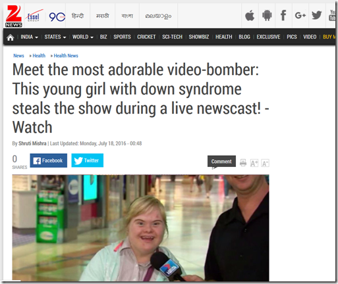This screenshot has width=338, height=284.
Task: Click the Last Updated date text
Action: click(96, 143)
